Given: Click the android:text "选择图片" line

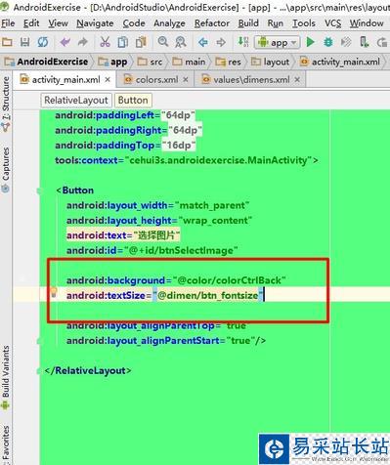Looking at the screenshot, I should pyautogui.click(x=123, y=235).
